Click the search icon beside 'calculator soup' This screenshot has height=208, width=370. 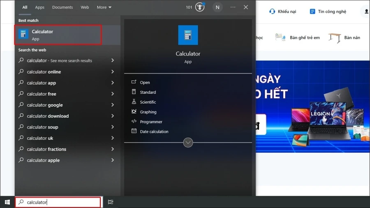(21, 127)
